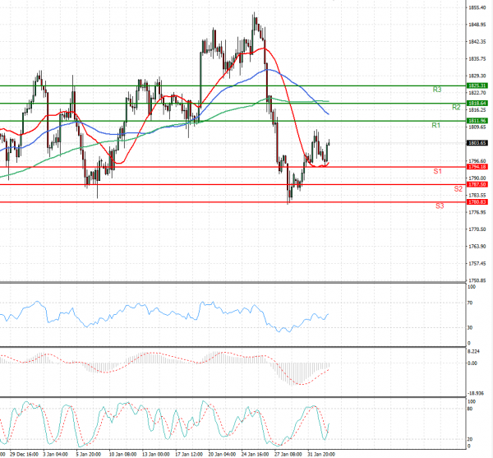This screenshot has width=493, height=458.
Task: Click the R3 resistance label
Action: [438, 89]
